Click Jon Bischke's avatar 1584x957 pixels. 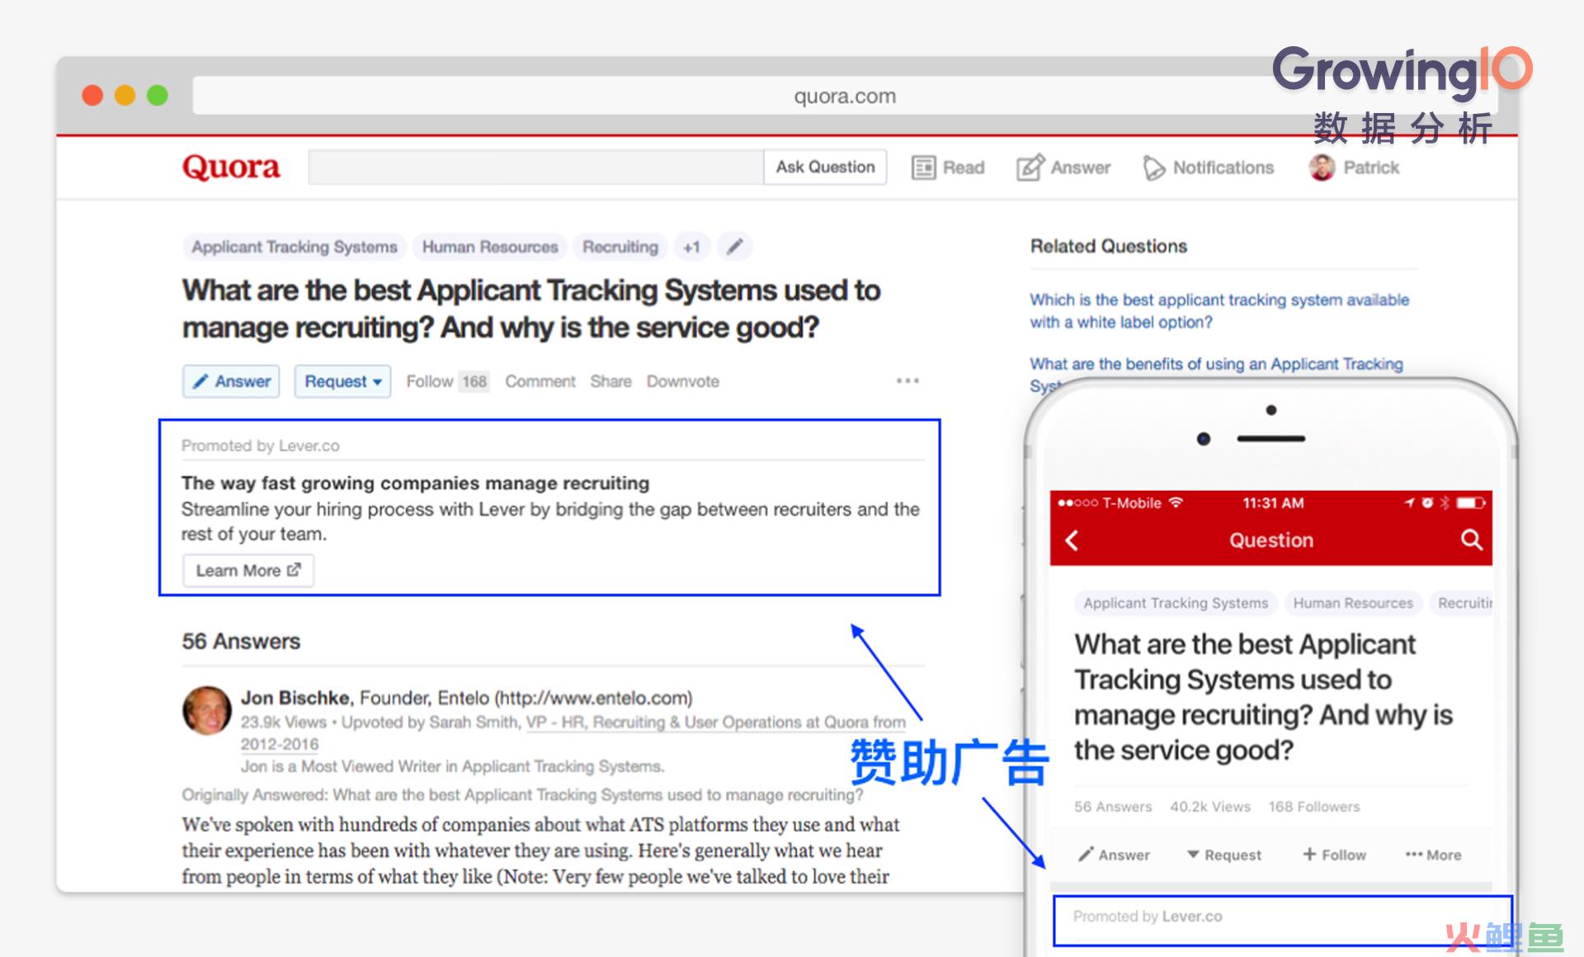[x=206, y=709]
